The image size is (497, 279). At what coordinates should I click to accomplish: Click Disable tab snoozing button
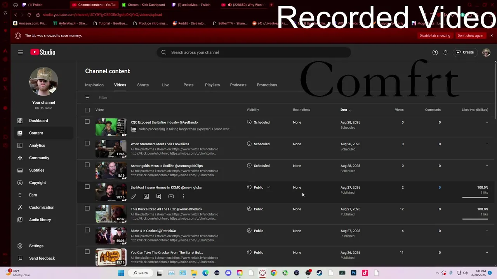435,36
